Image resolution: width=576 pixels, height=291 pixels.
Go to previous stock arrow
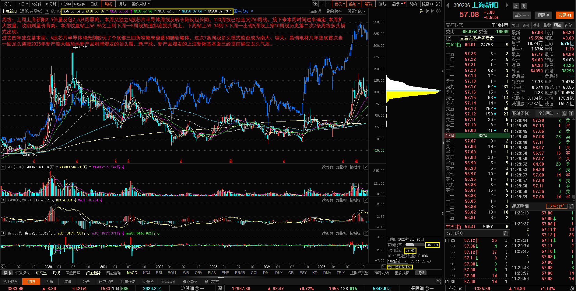pyautogui.click(x=448, y=5)
